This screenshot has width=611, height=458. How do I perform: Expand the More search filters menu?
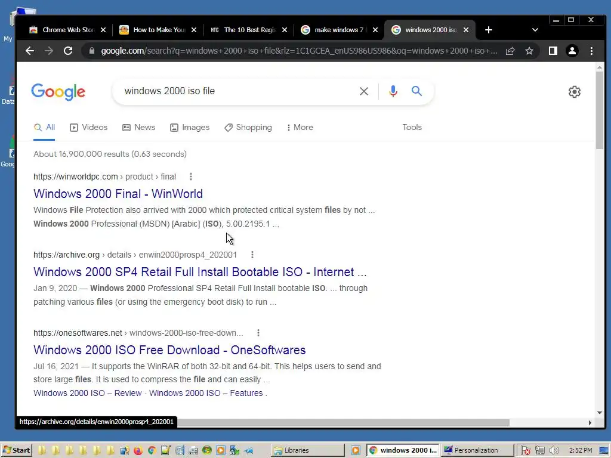pos(300,128)
